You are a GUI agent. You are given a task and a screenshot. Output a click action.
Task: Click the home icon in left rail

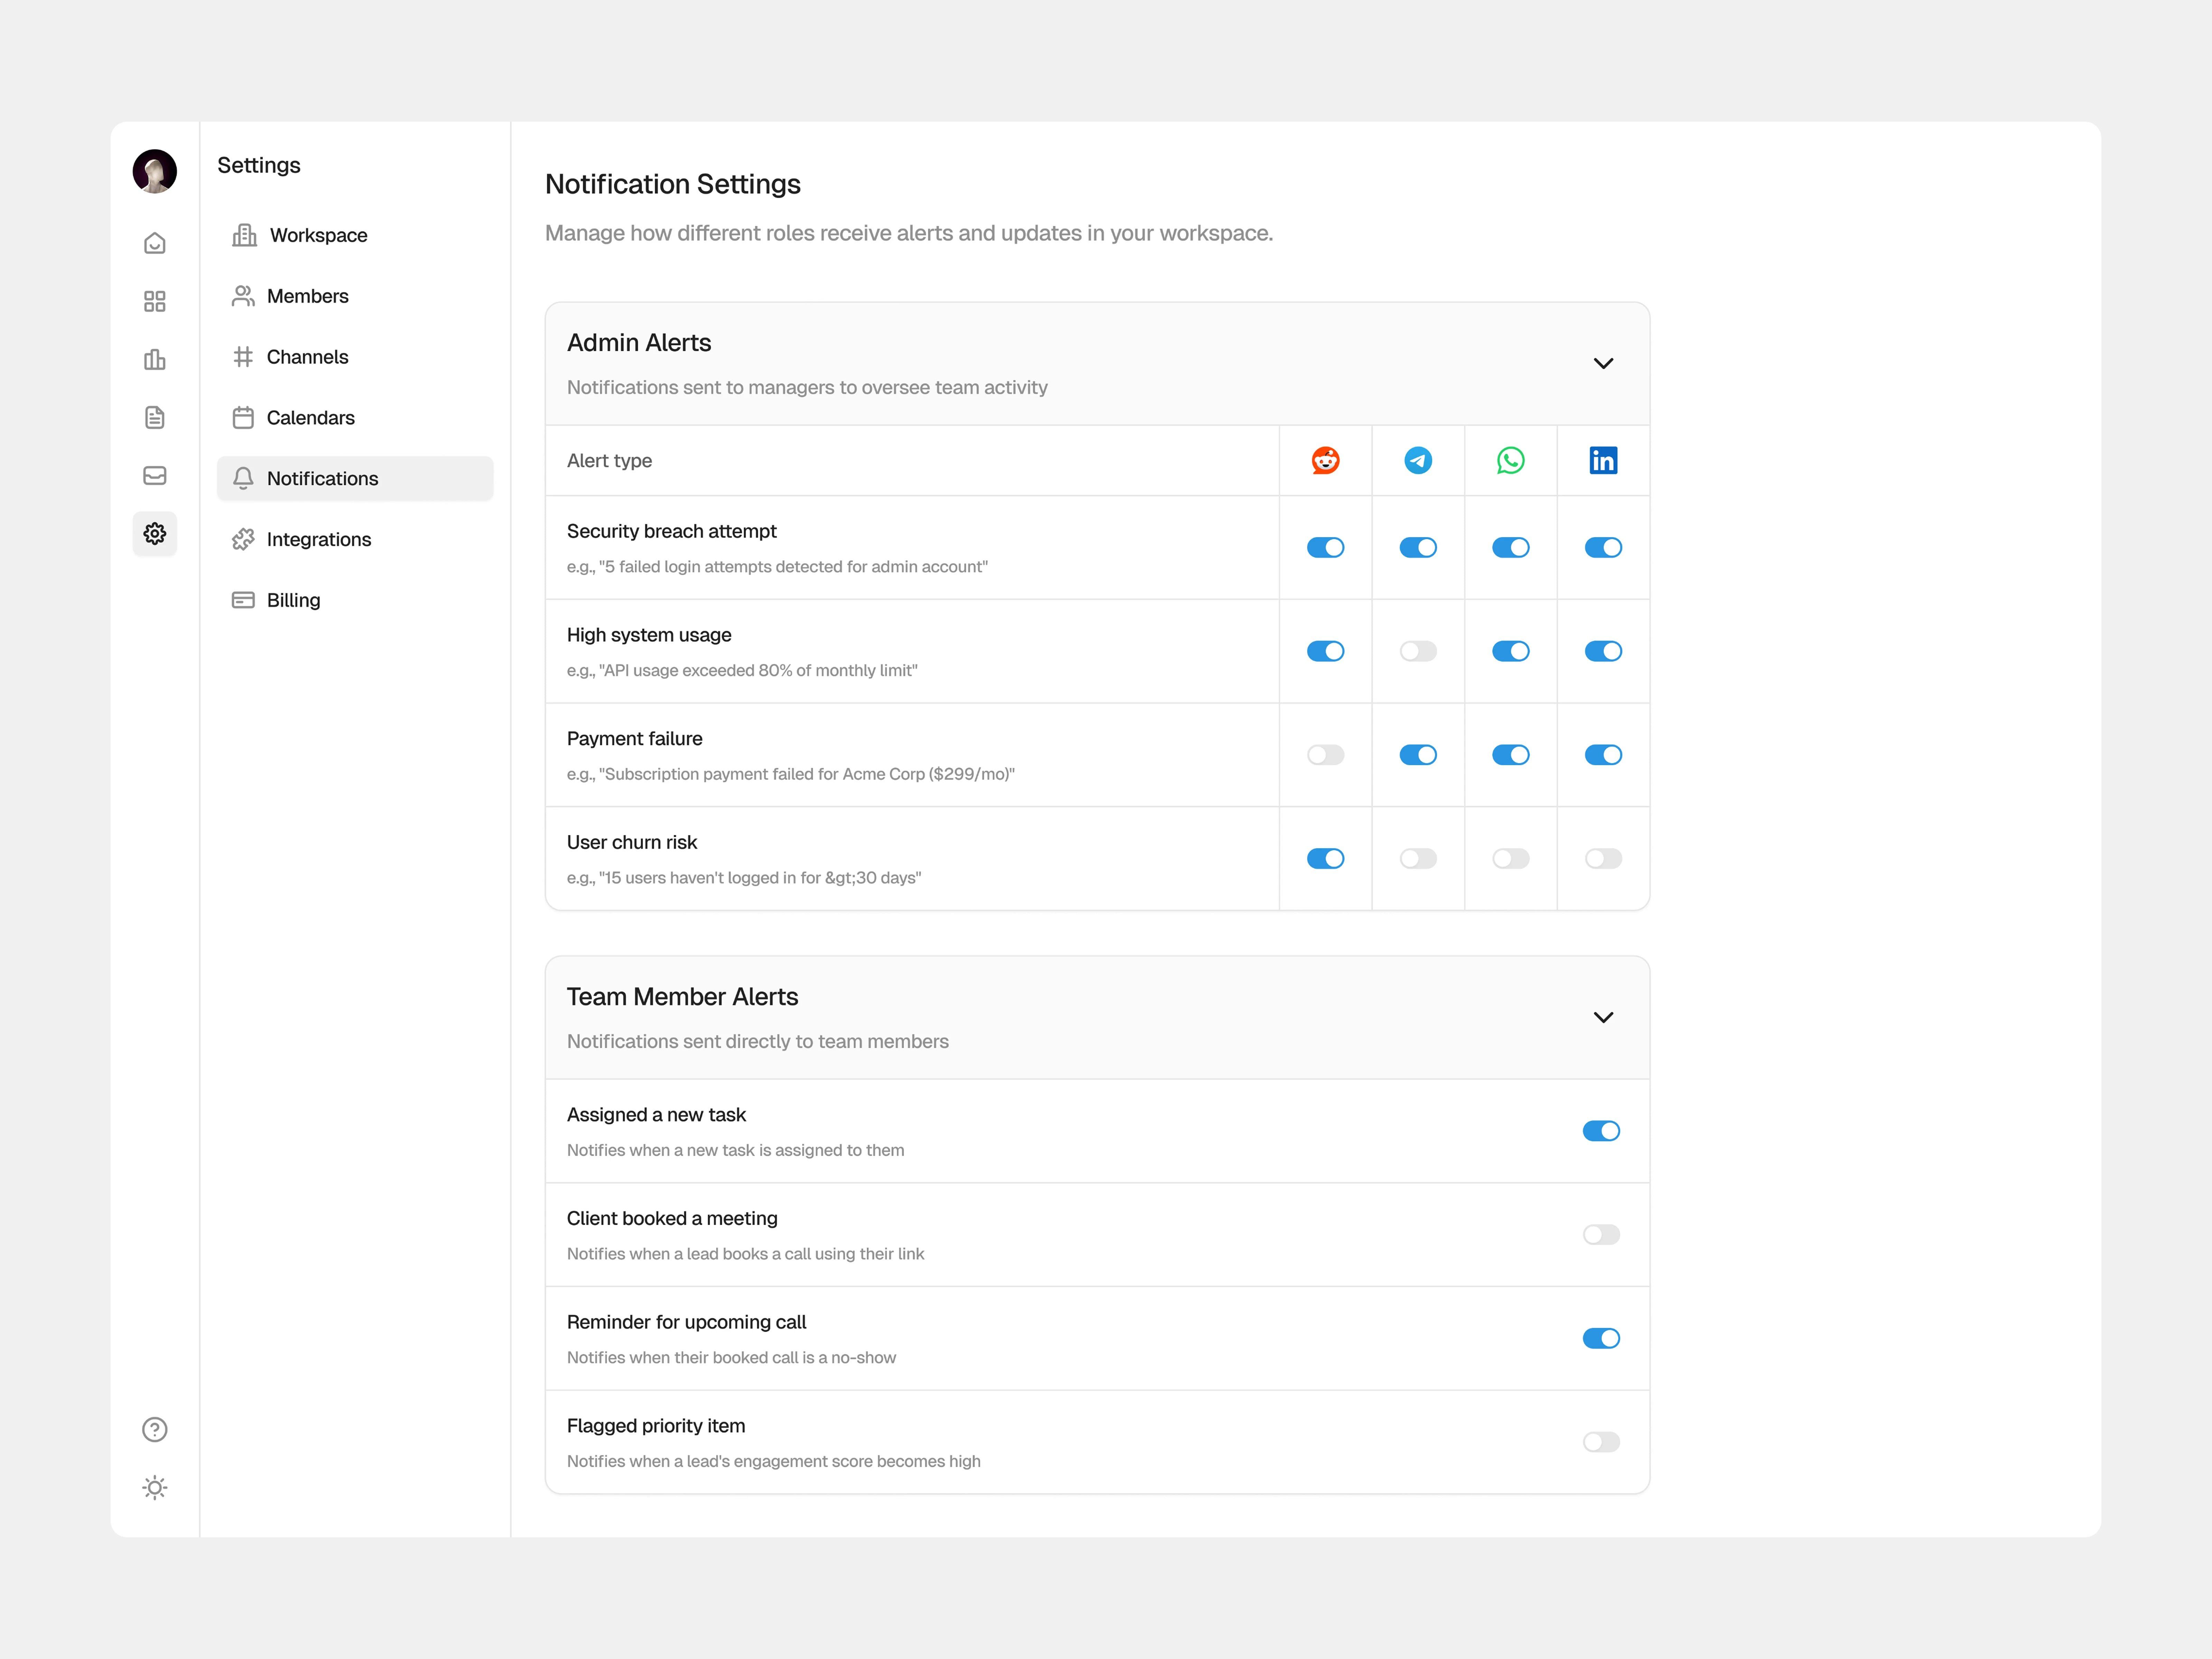pos(154,243)
